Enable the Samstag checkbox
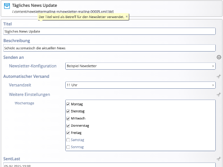This screenshot has height=167, width=223. coord(68,140)
